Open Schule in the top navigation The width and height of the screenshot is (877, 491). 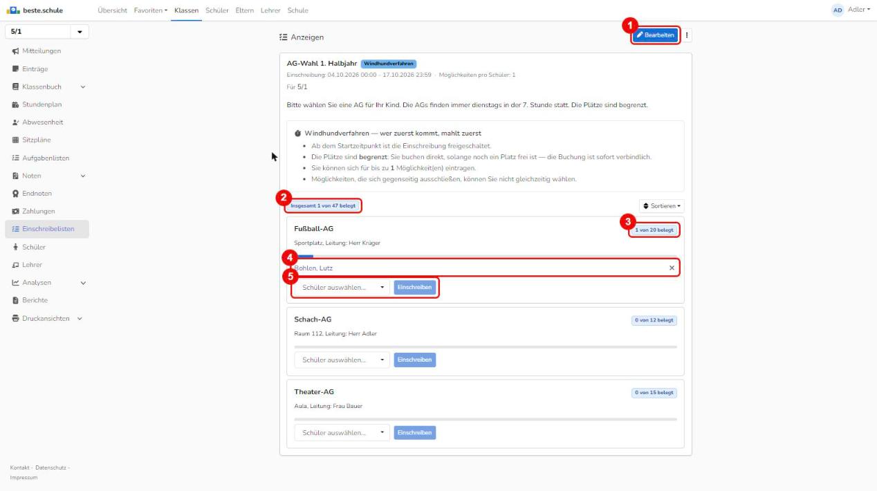click(297, 10)
